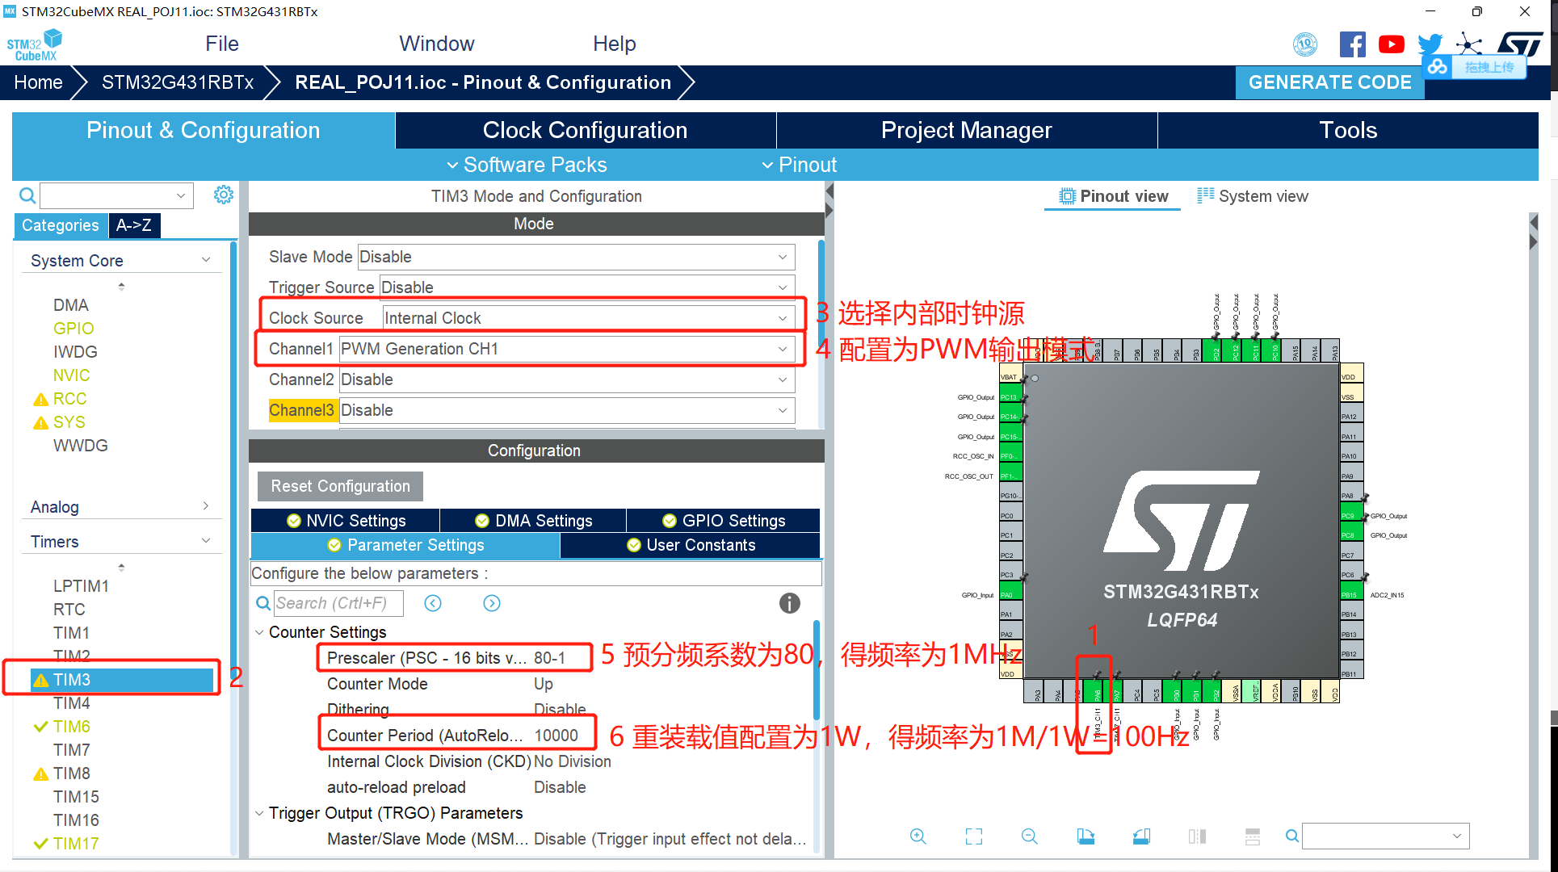The height and width of the screenshot is (872, 1558).
Task: Select TIM17 timer in list
Action: (x=75, y=844)
